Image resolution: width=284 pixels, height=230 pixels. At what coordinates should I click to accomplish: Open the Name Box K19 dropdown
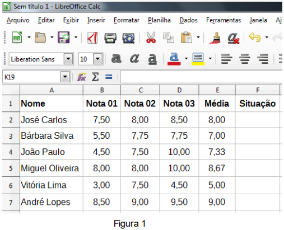(65, 77)
